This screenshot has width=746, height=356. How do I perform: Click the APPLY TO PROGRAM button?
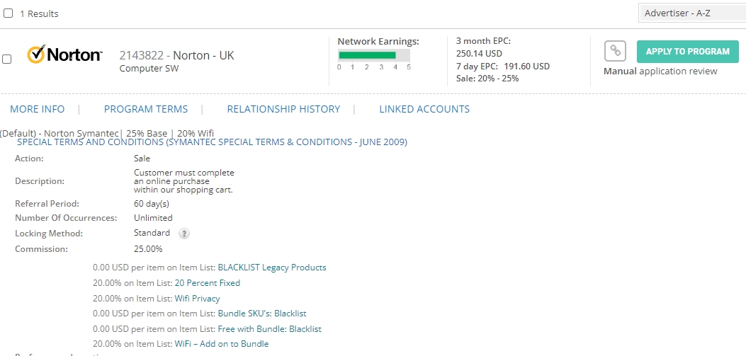click(x=687, y=52)
